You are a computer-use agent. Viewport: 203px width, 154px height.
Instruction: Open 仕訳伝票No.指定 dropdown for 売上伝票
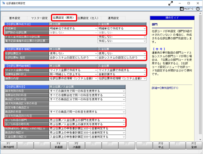point(73,58)
